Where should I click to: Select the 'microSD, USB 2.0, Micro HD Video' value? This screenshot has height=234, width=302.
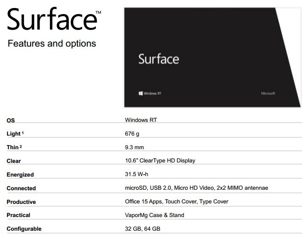(x=169, y=188)
